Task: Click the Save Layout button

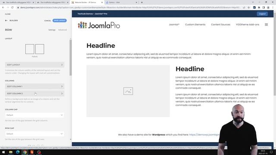Action: tap(60, 21)
